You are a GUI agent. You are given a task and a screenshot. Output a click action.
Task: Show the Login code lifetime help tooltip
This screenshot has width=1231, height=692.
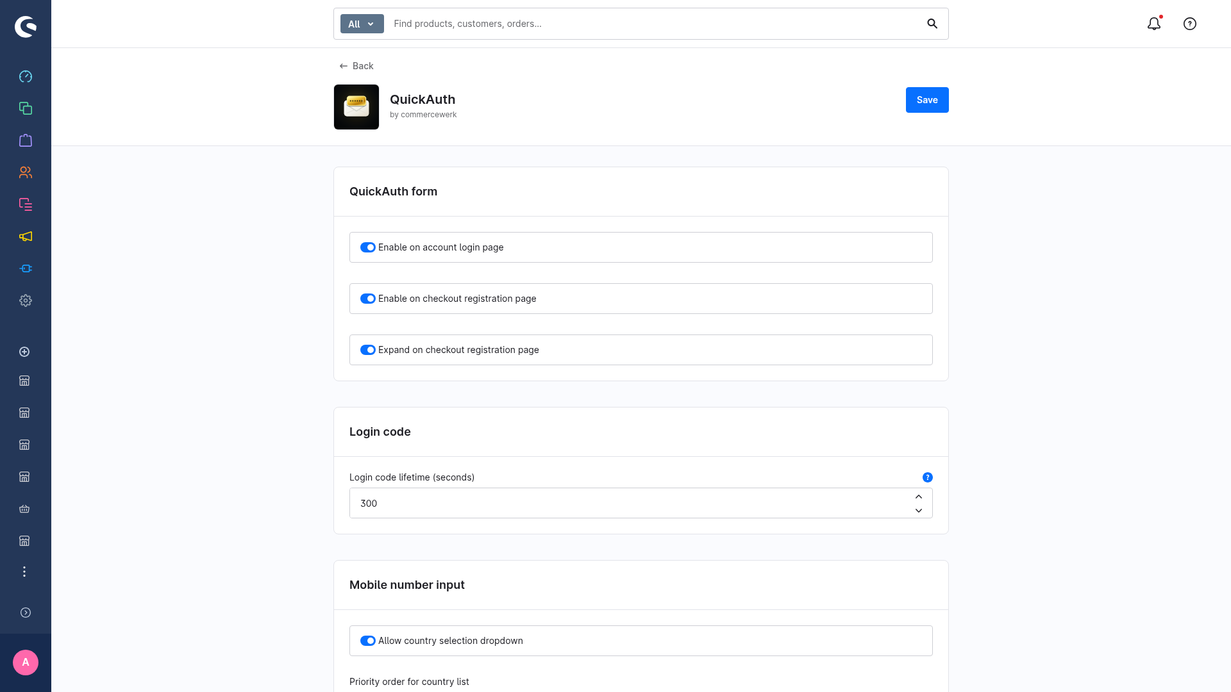click(x=928, y=477)
